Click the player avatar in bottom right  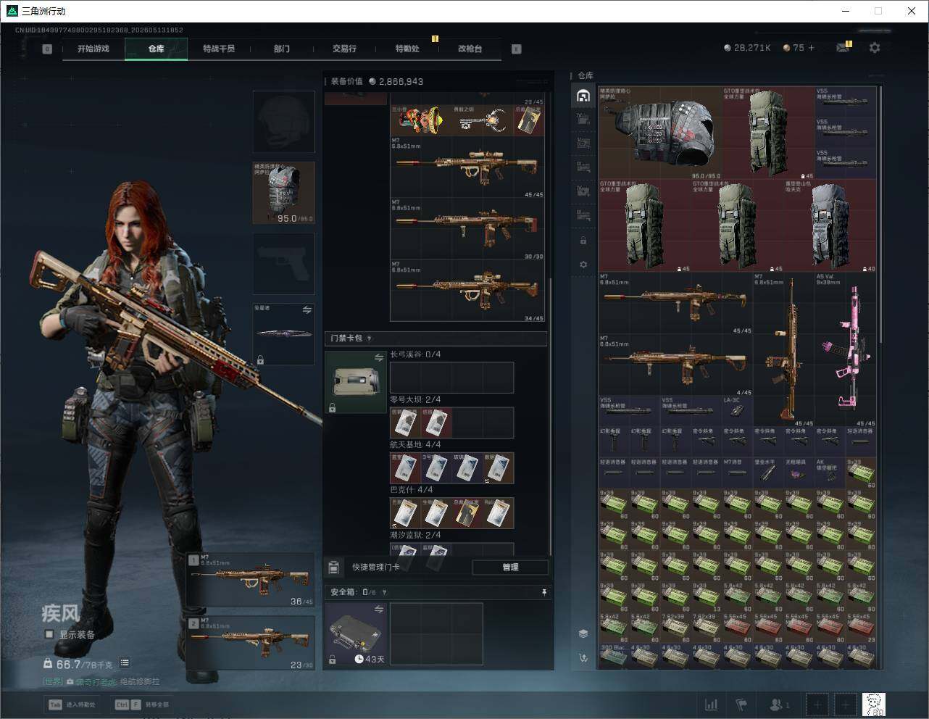(874, 705)
